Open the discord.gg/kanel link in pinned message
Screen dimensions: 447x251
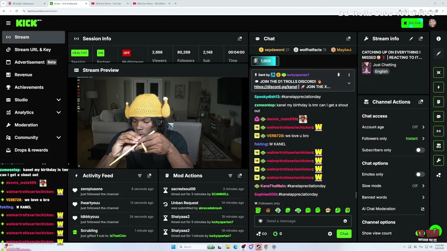tap(276, 87)
